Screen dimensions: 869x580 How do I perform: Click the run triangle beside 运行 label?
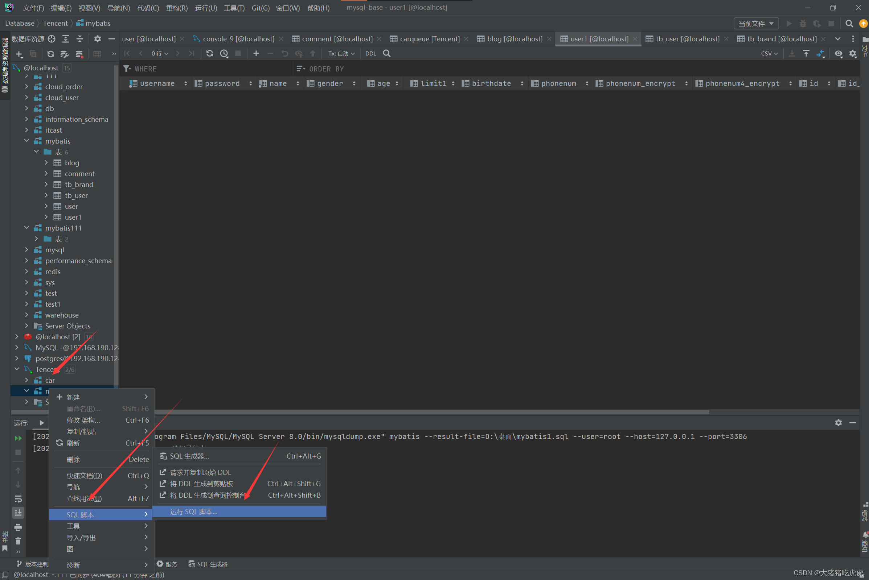pos(41,423)
